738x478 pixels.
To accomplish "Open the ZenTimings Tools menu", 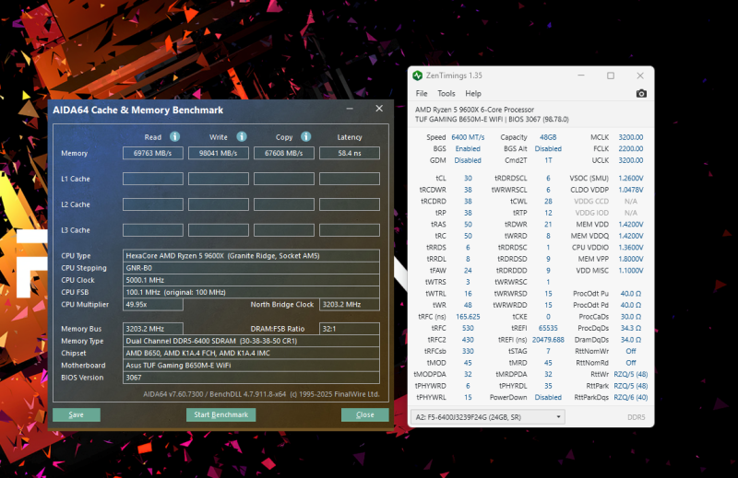I will [446, 94].
